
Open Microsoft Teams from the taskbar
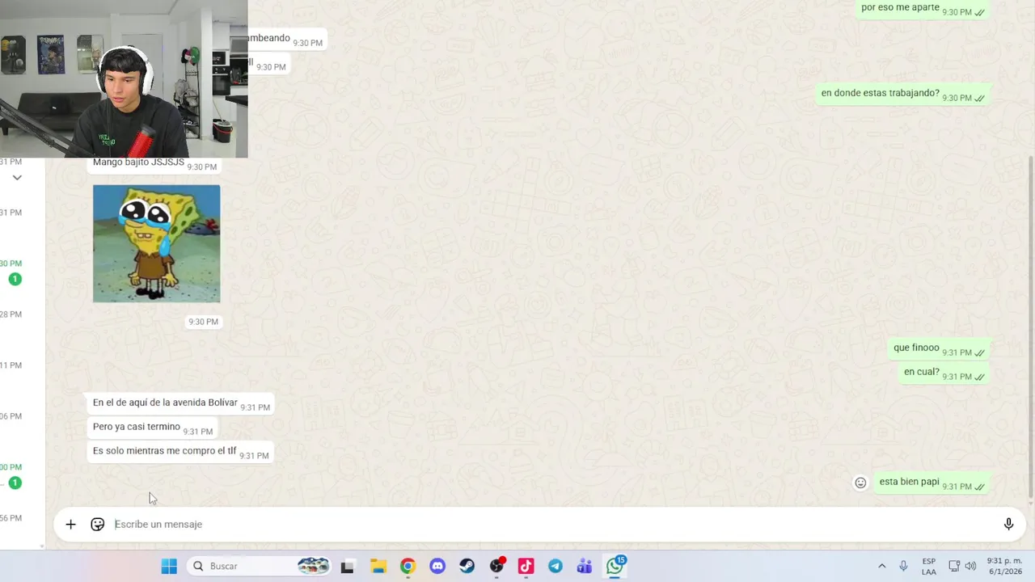[585, 567]
